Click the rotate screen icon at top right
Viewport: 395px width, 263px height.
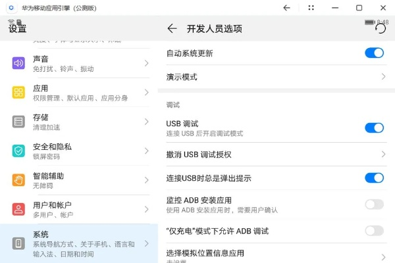click(x=380, y=28)
